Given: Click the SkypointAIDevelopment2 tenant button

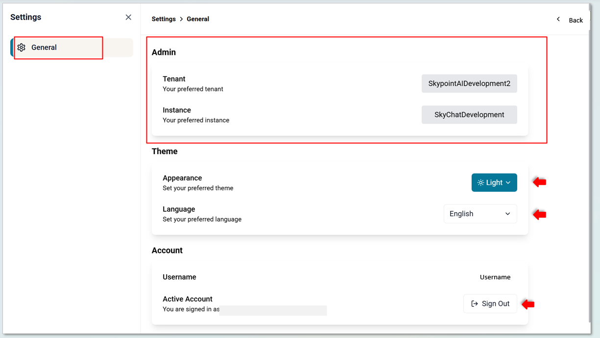Looking at the screenshot, I should click(469, 84).
